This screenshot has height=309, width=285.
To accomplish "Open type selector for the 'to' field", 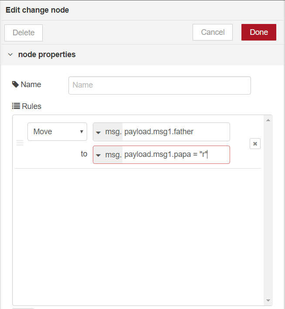I will pos(108,155).
